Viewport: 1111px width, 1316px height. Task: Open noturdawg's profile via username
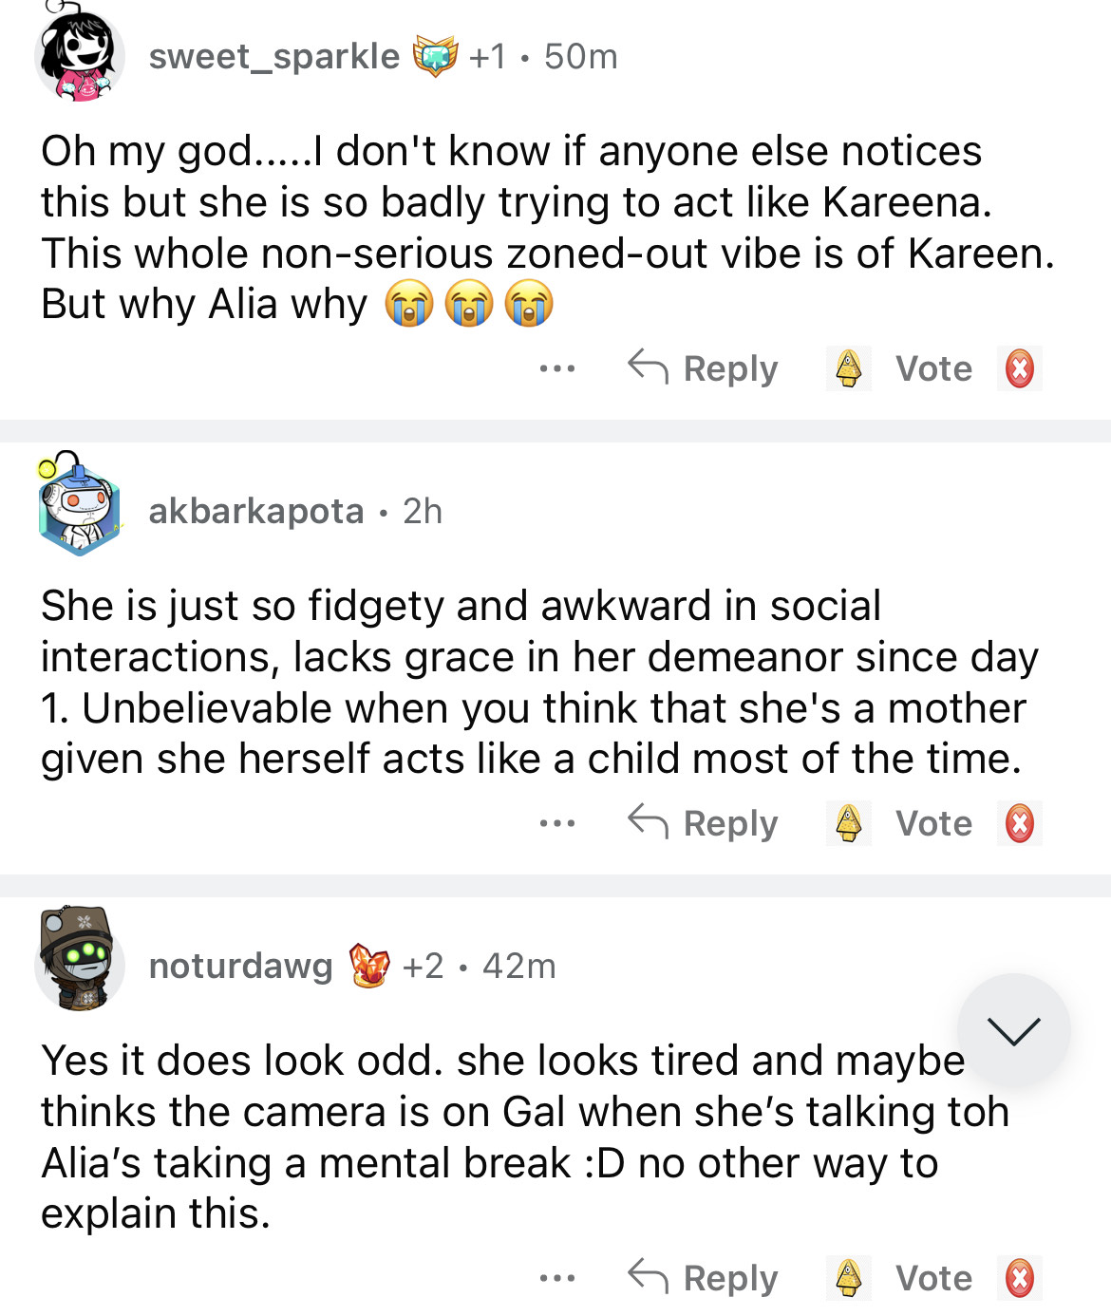click(241, 967)
